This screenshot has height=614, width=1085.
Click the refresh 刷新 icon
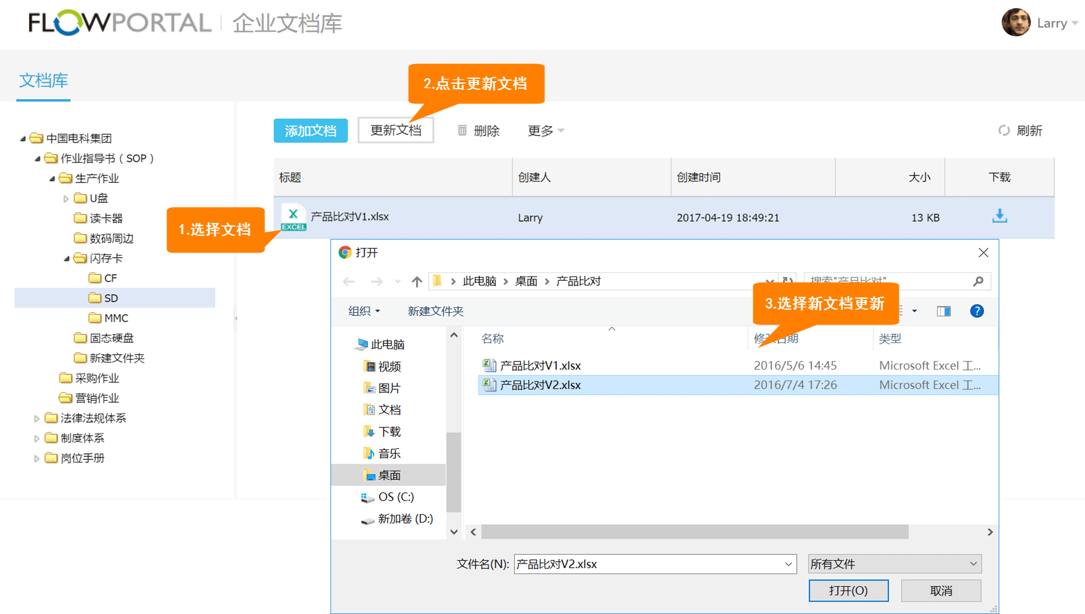[1004, 131]
